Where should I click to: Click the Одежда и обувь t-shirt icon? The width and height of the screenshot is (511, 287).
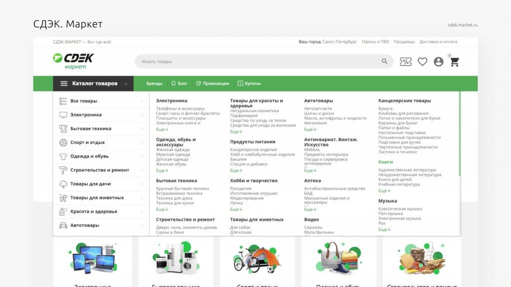click(x=63, y=156)
